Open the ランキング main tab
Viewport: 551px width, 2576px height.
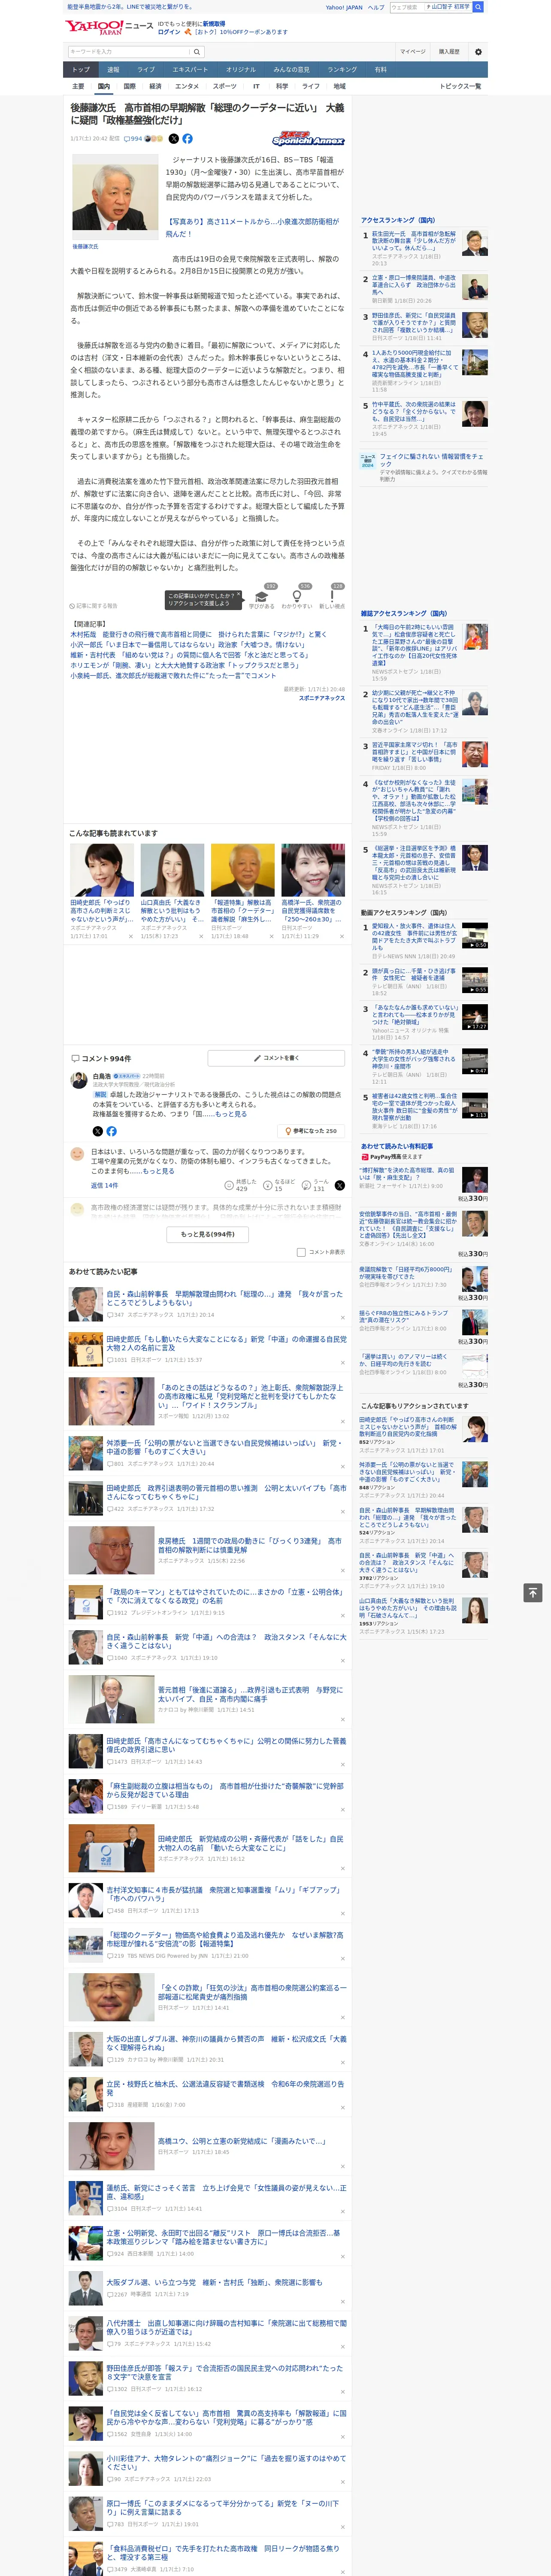342,70
